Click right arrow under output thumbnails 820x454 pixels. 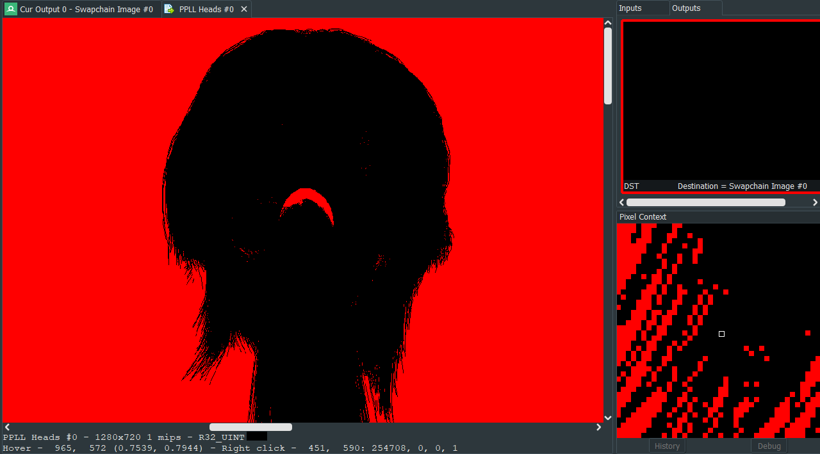click(x=815, y=202)
